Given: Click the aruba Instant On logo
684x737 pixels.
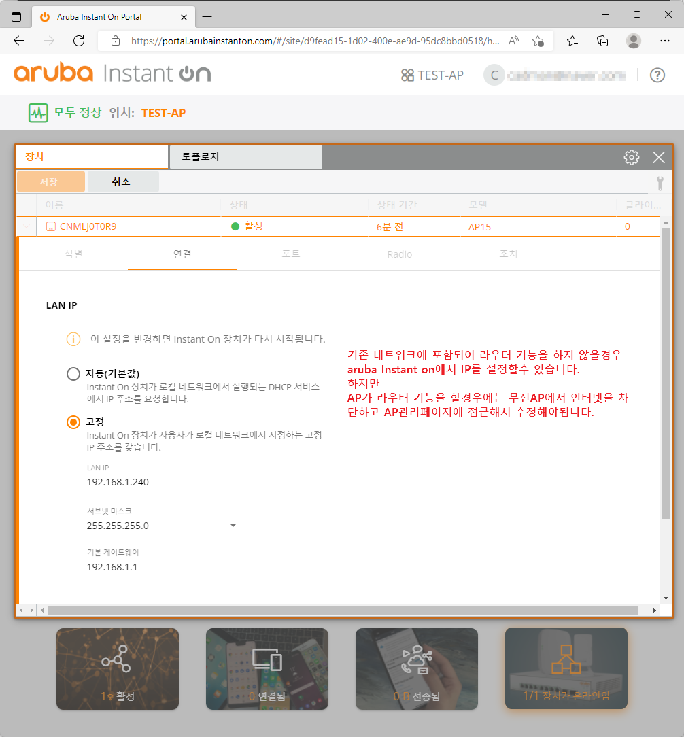Looking at the screenshot, I should 112,73.
